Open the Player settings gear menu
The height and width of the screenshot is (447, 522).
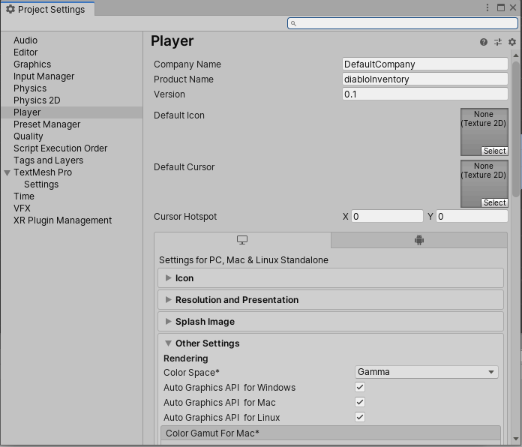pos(512,43)
